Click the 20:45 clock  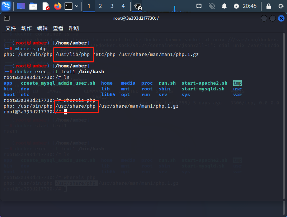pos(250,6)
